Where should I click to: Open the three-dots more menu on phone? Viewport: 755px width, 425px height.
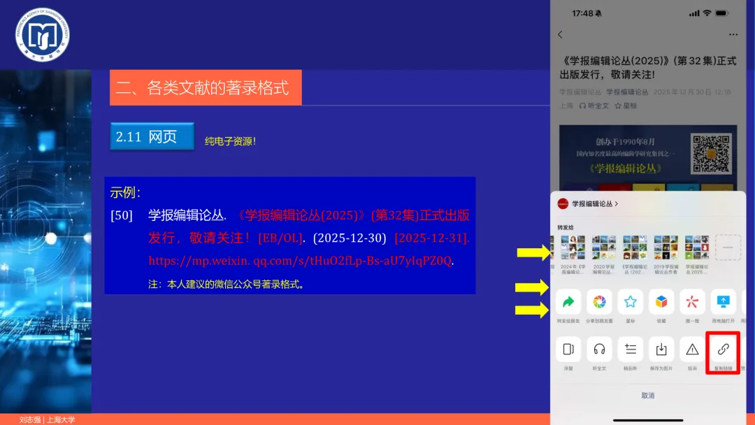[x=733, y=35]
